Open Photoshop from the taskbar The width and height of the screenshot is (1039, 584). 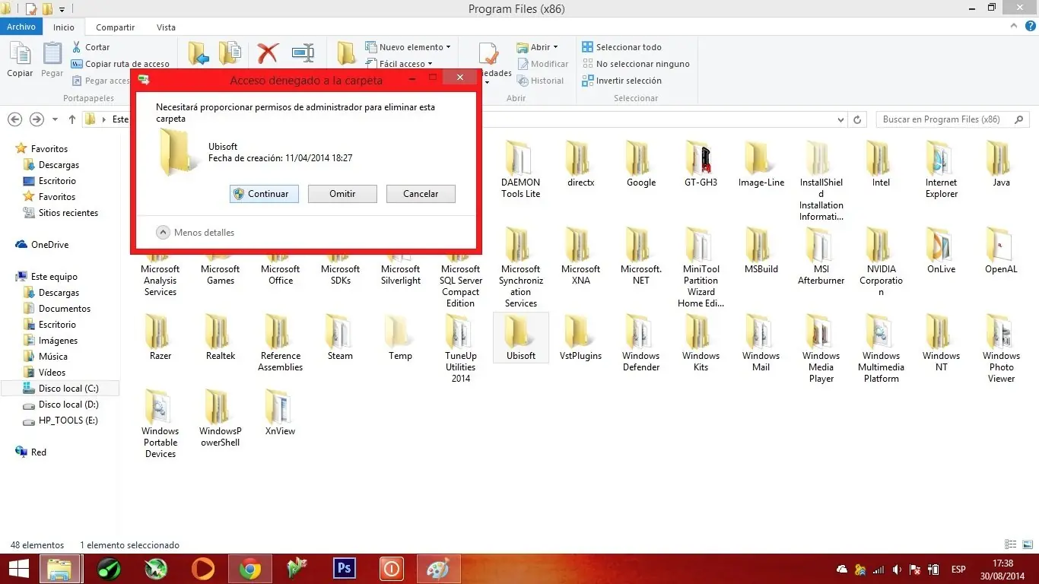(345, 568)
